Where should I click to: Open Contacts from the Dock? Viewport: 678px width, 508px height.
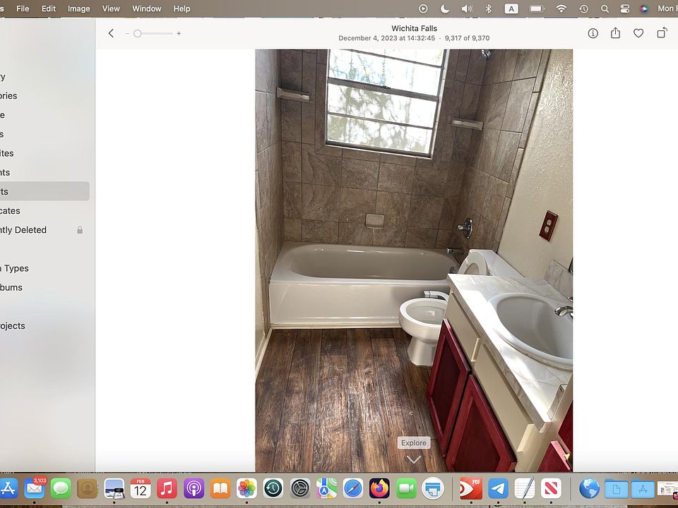[88, 489]
